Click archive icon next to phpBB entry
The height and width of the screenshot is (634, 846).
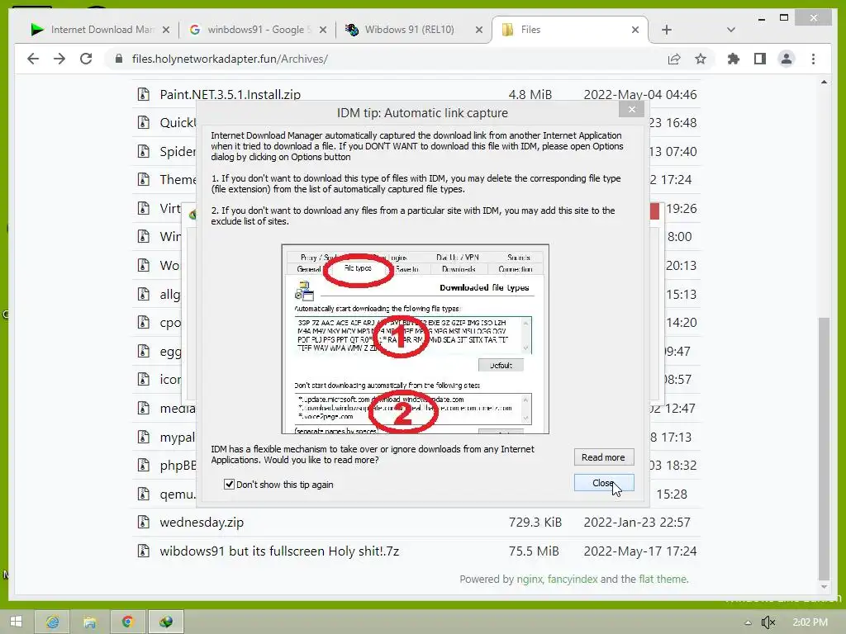[x=143, y=465]
